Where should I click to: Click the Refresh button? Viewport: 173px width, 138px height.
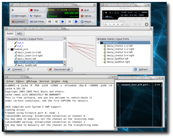tap(142, 69)
